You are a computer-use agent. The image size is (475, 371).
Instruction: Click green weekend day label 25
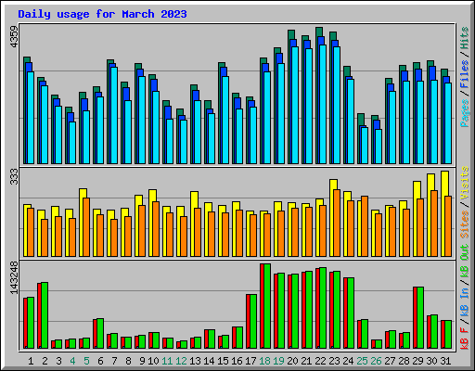pos(362,361)
